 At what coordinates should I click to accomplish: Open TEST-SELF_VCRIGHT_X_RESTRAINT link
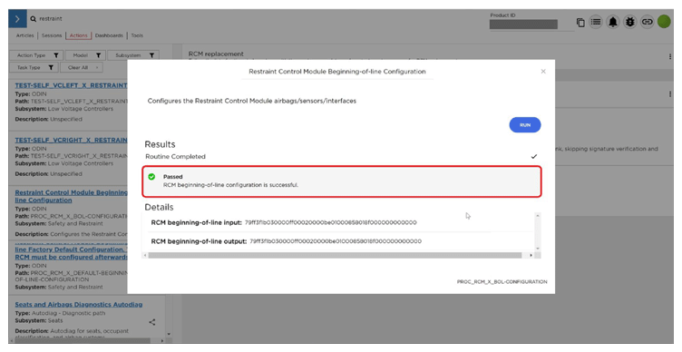coord(71,140)
